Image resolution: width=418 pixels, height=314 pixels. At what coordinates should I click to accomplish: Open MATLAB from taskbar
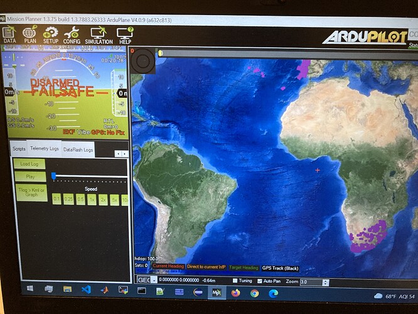click(x=104, y=290)
